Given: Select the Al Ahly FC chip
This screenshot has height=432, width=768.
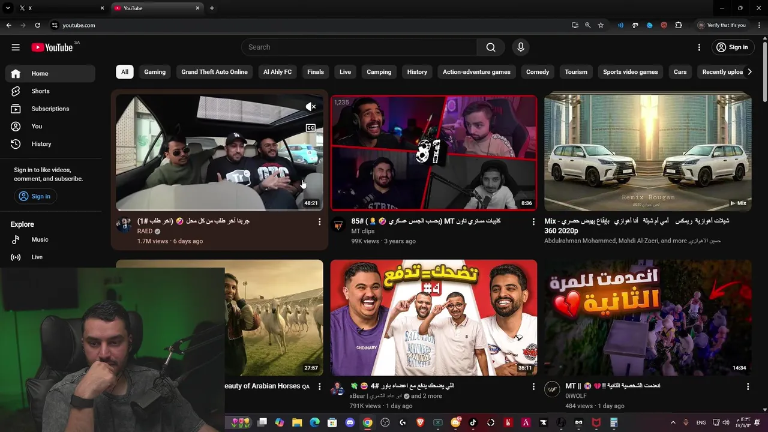Looking at the screenshot, I should pyautogui.click(x=277, y=72).
